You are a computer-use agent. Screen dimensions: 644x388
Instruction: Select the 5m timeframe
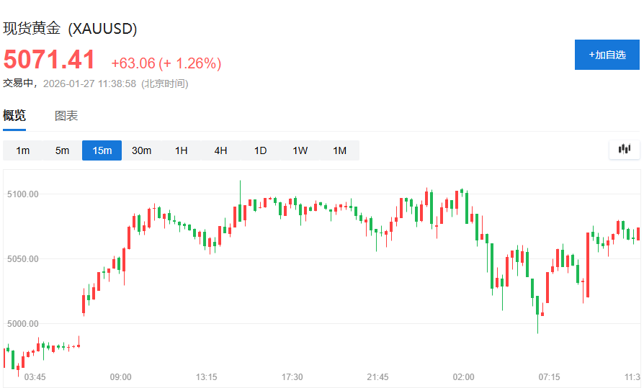click(63, 150)
